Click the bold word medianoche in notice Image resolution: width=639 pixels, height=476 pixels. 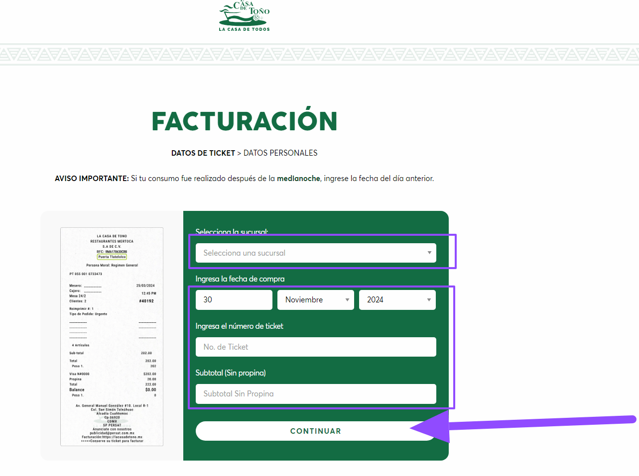(298, 179)
